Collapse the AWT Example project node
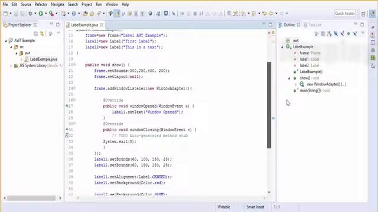 coord(6,41)
